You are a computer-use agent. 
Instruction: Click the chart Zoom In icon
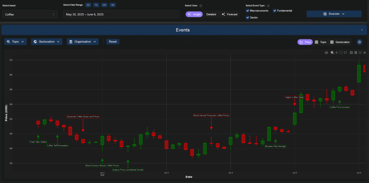[x=351, y=52]
